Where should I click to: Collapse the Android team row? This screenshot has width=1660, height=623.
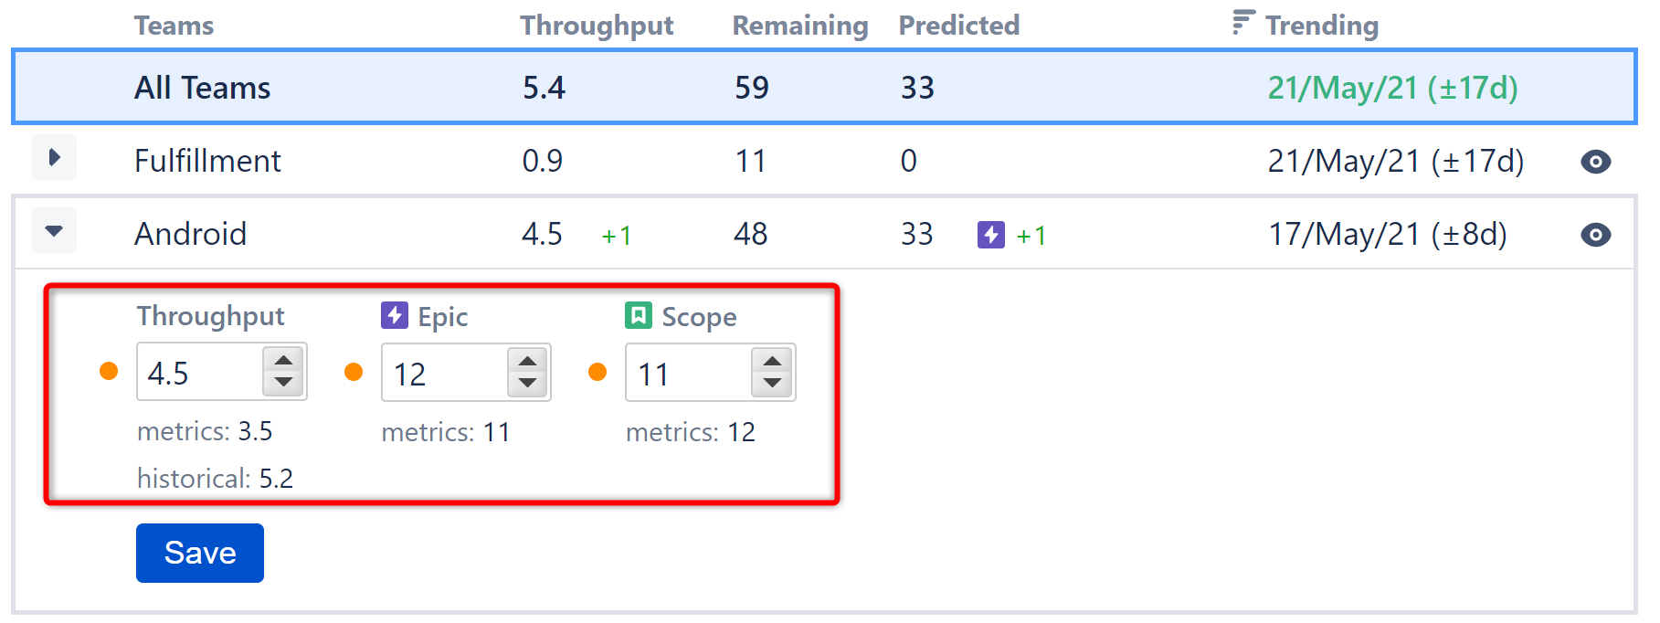[54, 230]
